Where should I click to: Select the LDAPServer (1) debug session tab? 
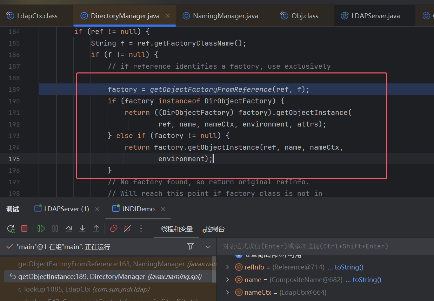coord(66,209)
